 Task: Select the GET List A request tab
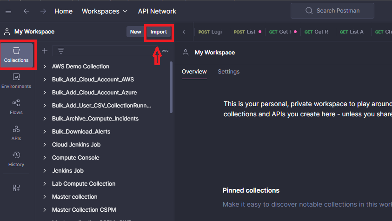tap(352, 32)
